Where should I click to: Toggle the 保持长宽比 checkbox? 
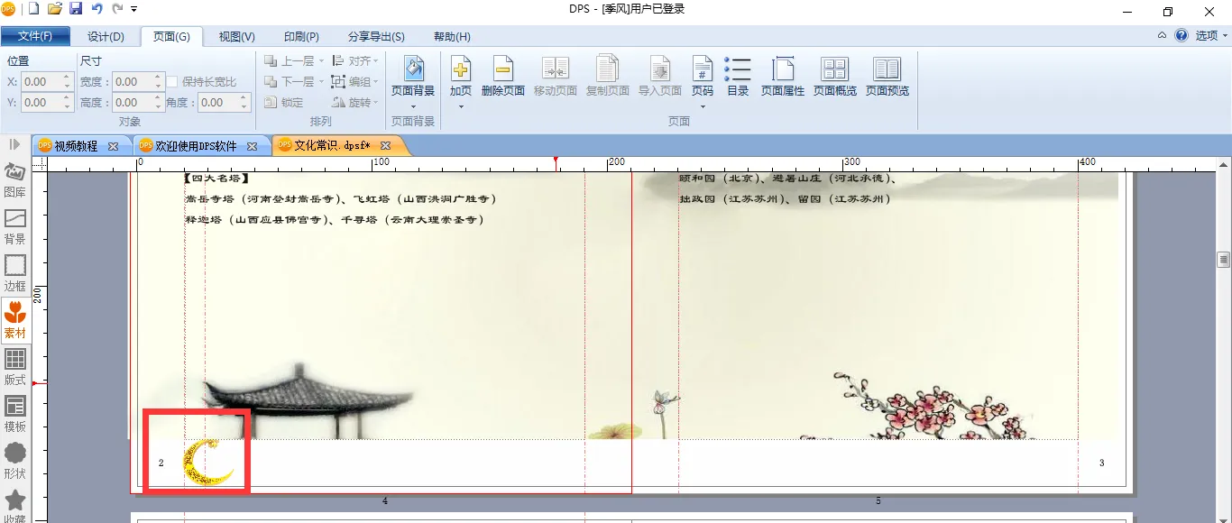tap(172, 82)
